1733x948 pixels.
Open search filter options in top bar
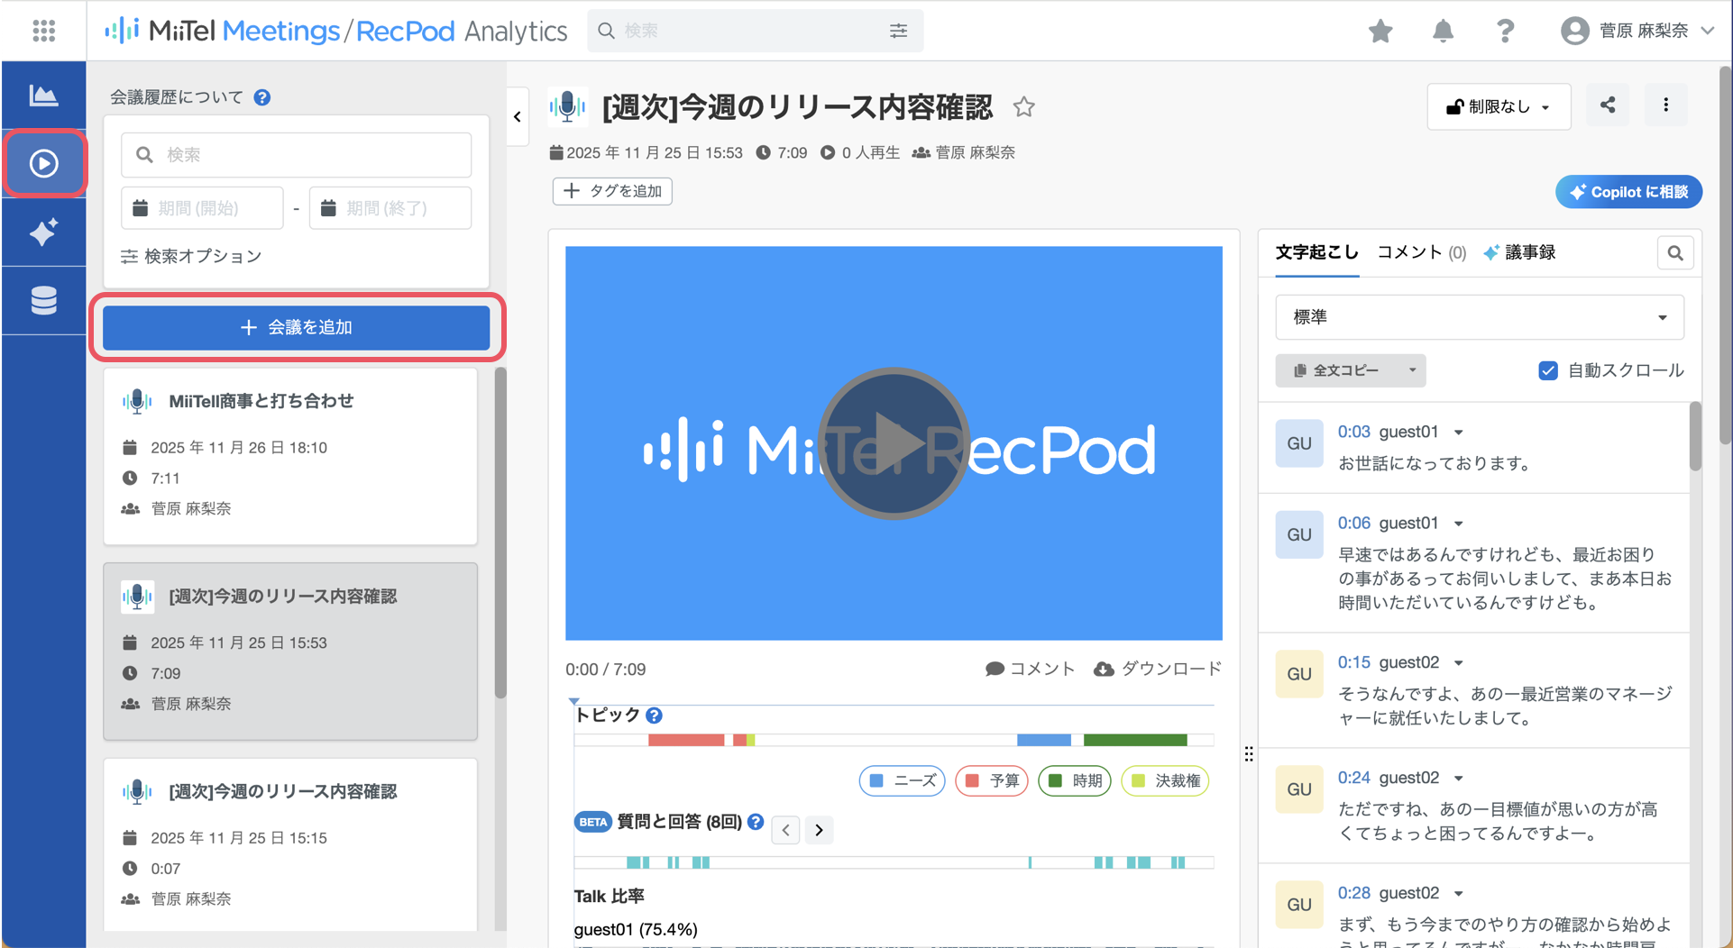point(898,31)
